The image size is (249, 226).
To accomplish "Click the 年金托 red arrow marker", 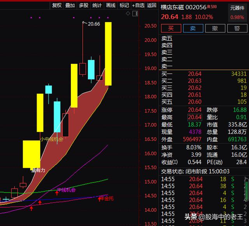I will [x=99, y=199].
